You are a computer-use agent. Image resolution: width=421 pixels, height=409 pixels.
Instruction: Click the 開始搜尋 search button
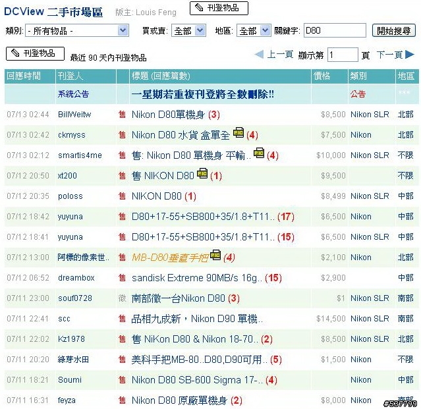click(393, 30)
